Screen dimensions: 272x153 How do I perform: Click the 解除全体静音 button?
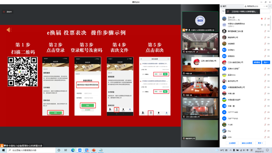pyautogui.click(x=247, y=143)
